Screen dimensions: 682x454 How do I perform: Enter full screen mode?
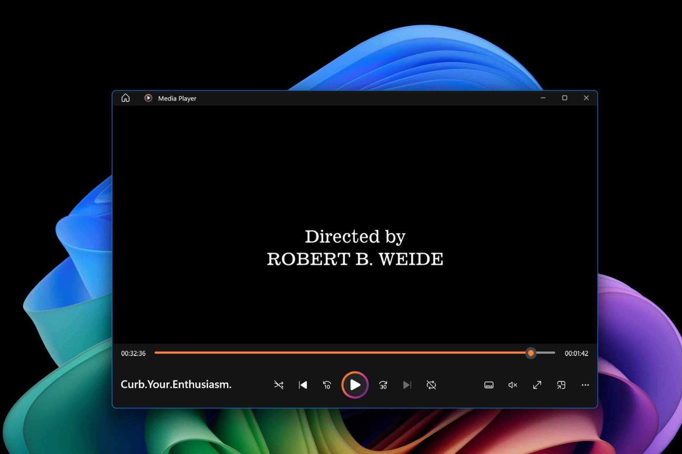pyautogui.click(x=537, y=385)
